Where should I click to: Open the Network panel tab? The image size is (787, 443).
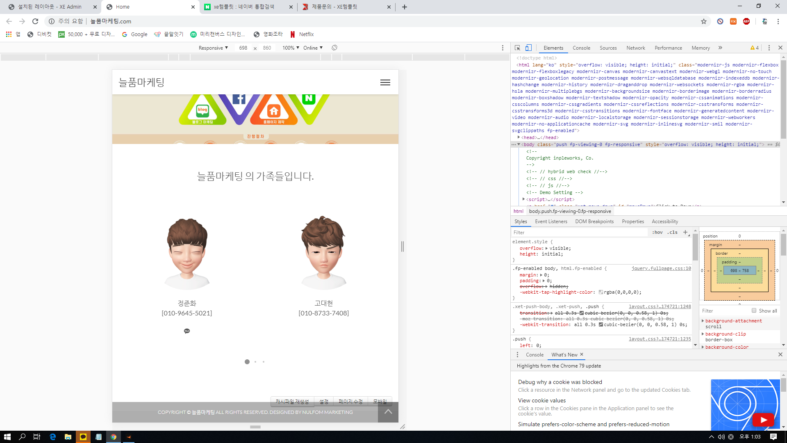(x=636, y=48)
